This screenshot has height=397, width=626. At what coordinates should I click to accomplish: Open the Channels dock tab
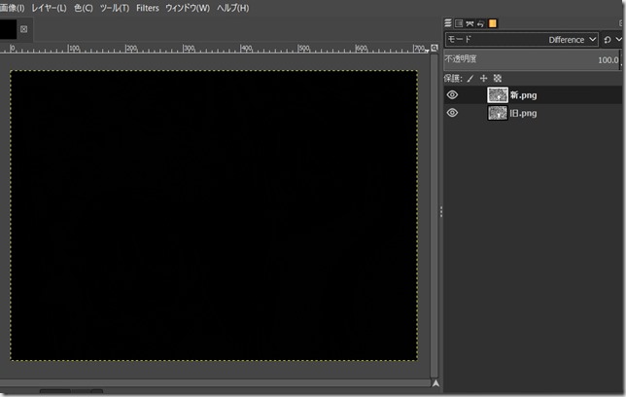pyautogui.click(x=459, y=22)
